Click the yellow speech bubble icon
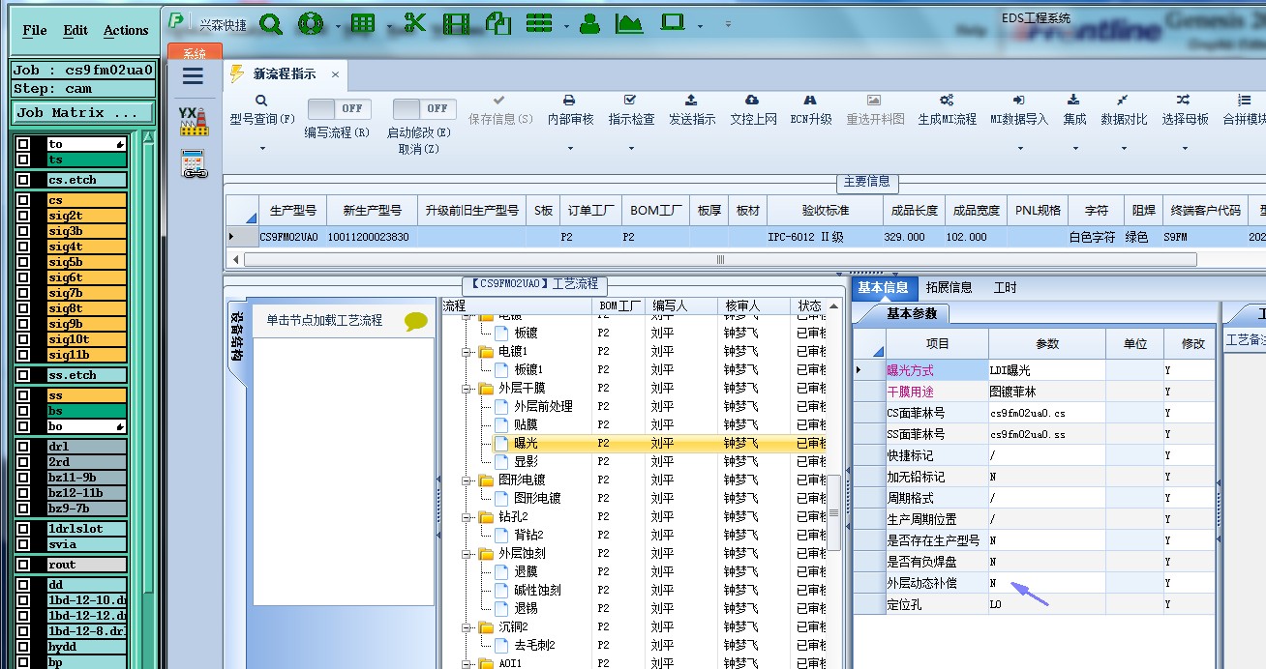1266x669 pixels. pyautogui.click(x=415, y=322)
